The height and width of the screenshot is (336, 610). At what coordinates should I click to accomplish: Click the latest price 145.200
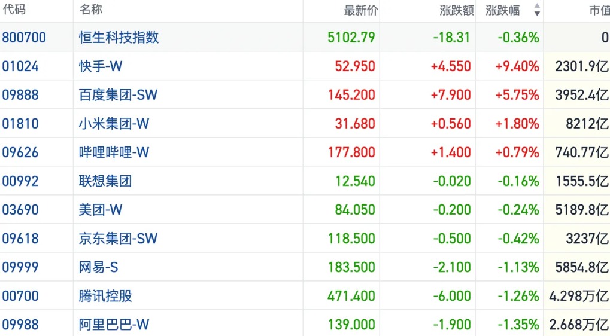click(x=351, y=95)
